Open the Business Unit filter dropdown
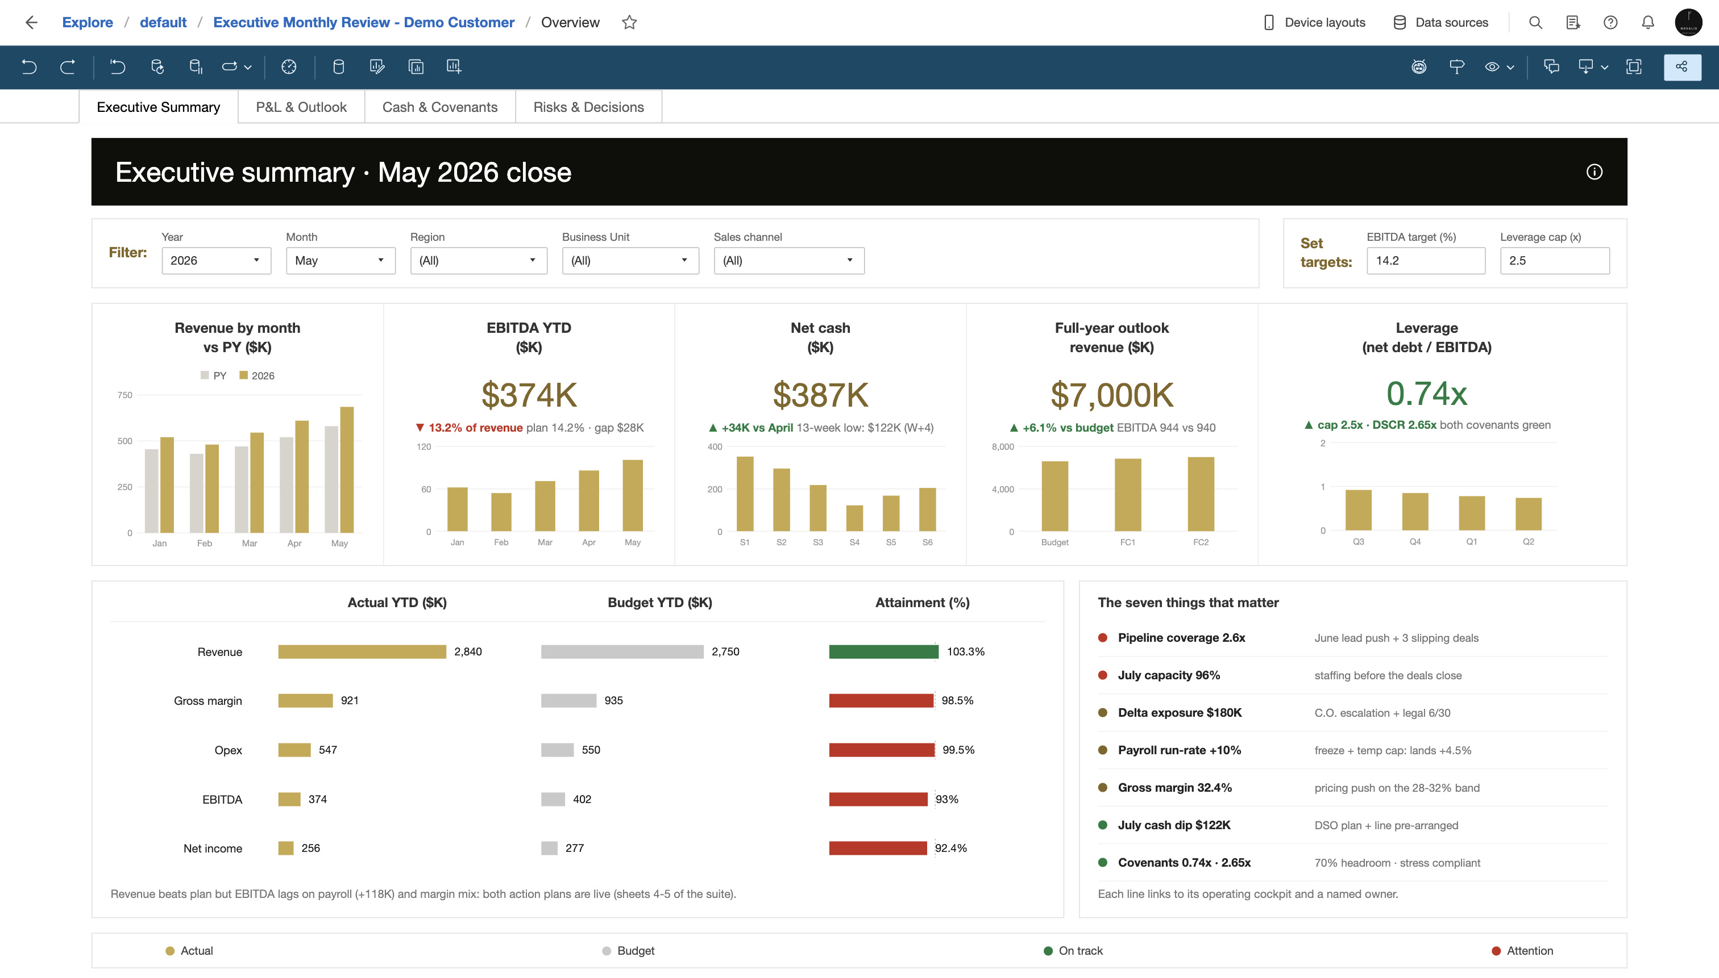The width and height of the screenshot is (1719, 978). 630,261
